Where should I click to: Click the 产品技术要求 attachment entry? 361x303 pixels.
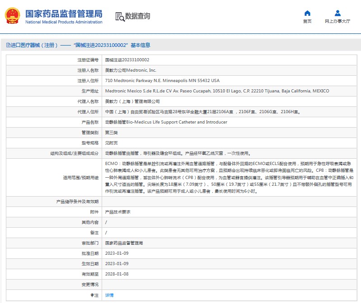tap(117, 211)
